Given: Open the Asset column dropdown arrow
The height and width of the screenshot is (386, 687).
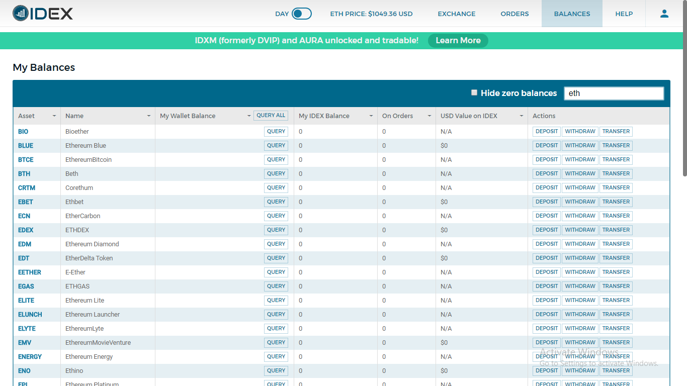Looking at the screenshot, I should (54, 116).
